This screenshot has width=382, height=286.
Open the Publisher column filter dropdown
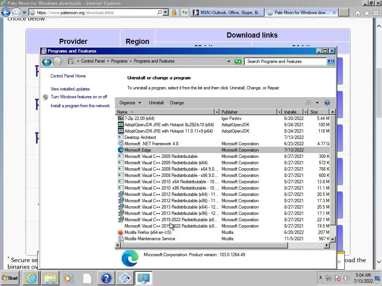coord(279,112)
